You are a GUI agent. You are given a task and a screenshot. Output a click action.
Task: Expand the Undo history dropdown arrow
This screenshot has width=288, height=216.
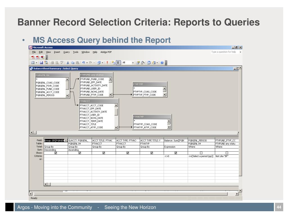pyautogui.click(x=87, y=63)
